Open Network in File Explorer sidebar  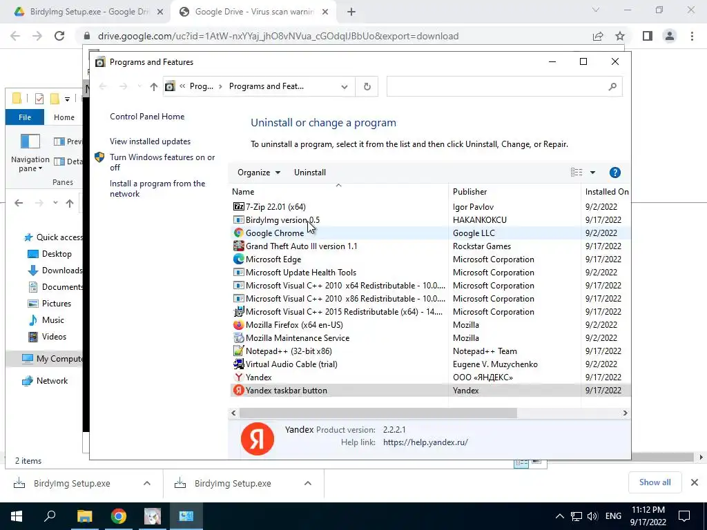click(45, 381)
